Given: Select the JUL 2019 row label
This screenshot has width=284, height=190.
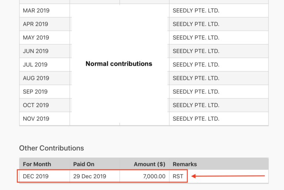Looking at the screenshot, I should point(35,65).
